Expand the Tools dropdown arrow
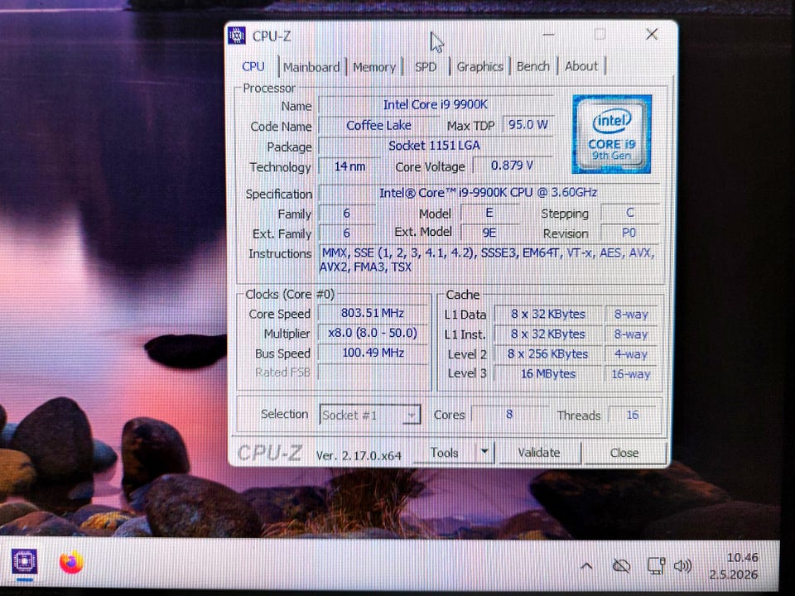 click(x=484, y=452)
